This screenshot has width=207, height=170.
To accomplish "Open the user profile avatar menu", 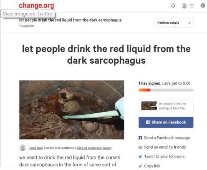I will pyautogui.click(x=184, y=6).
